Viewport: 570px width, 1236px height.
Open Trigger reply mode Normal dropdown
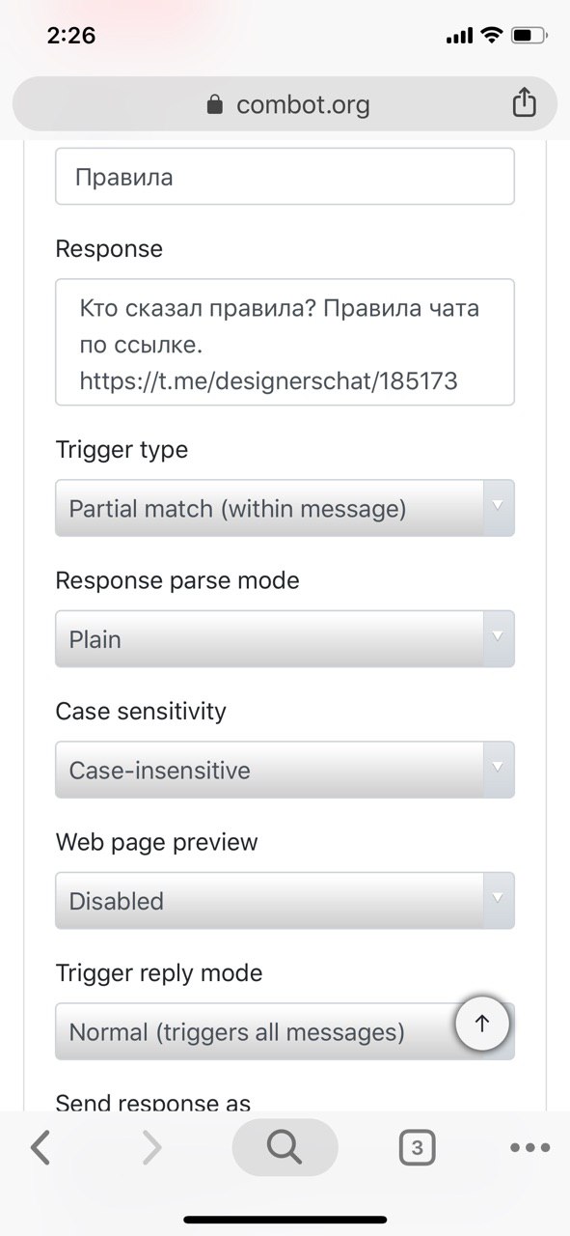pyautogui.click(x=285, y=1031)
